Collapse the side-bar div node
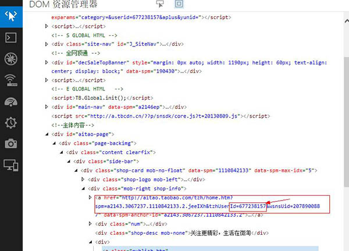Screen dimensions: 349x251 [69, 161]
